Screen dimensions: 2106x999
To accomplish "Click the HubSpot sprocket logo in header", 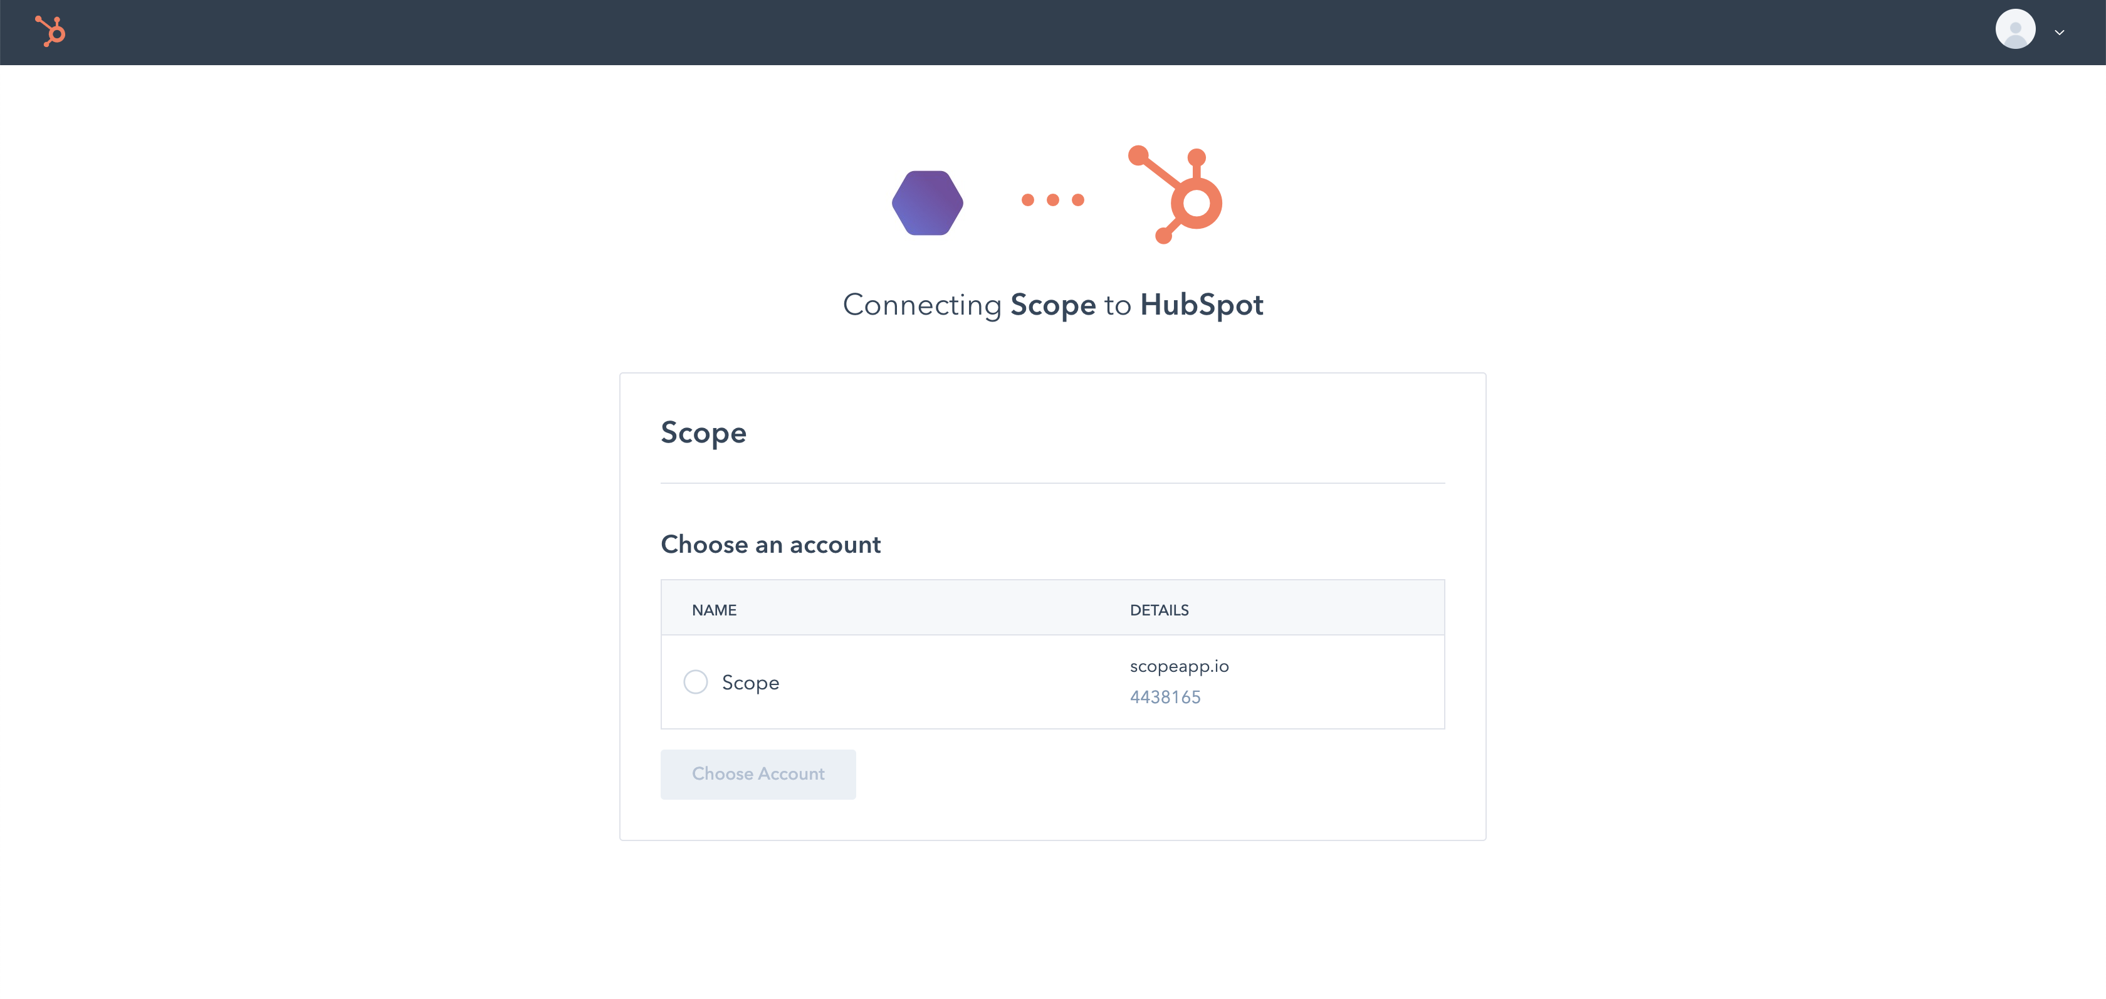I will click(x=51, y=32).
